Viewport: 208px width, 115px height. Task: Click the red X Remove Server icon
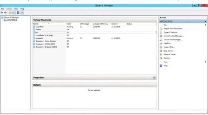coord(161,55)
